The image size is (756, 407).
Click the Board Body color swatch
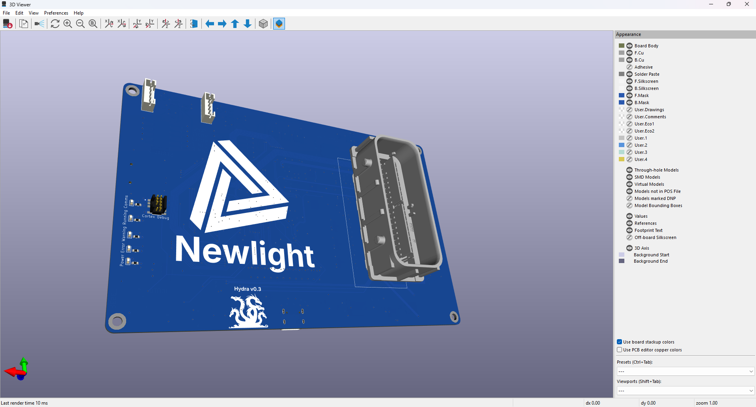click(x=622, y=46)
